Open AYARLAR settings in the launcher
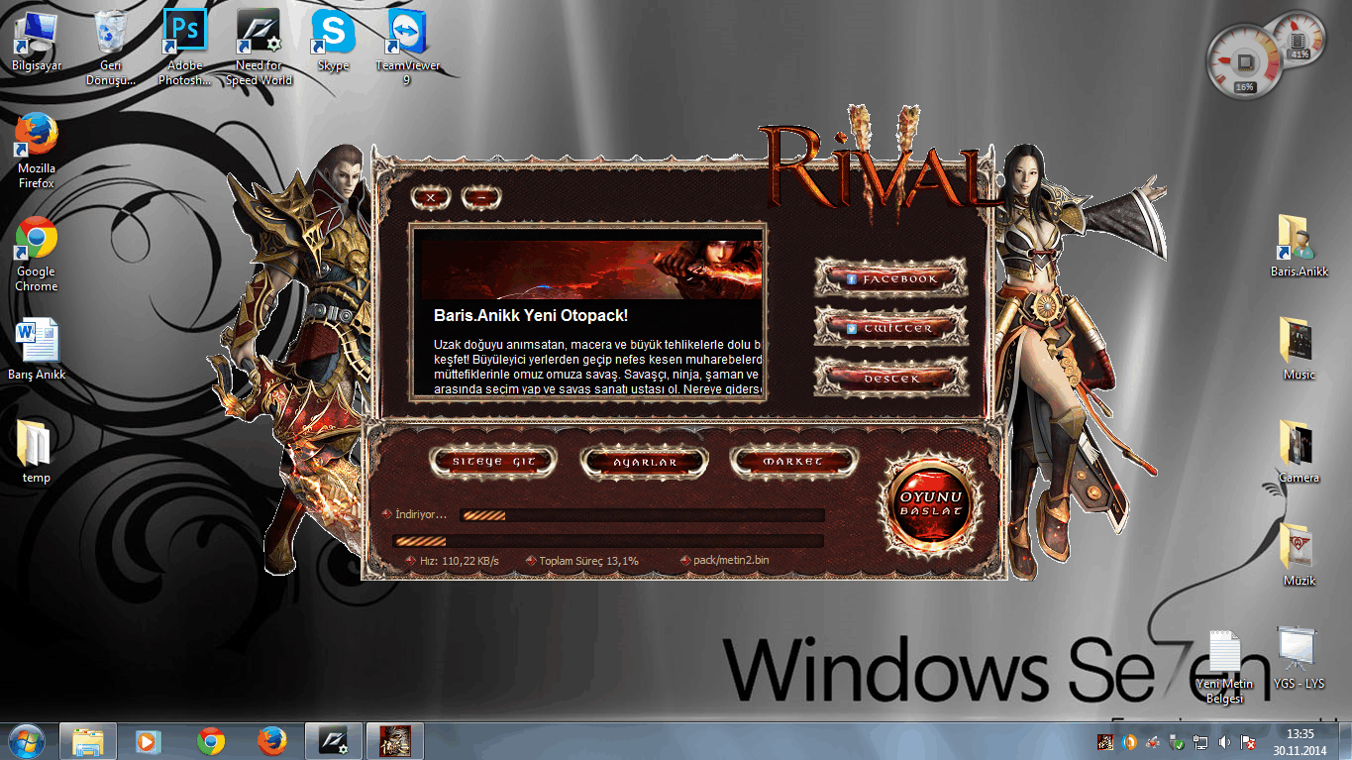Screen dimensions: 1352x760 pos(644,462)
